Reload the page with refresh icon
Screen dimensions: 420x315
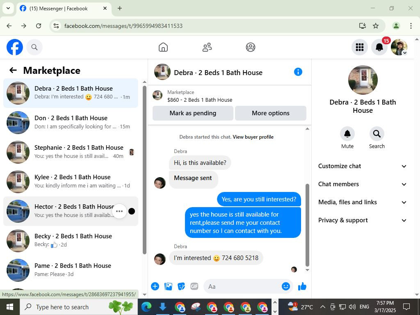[39, 26]
